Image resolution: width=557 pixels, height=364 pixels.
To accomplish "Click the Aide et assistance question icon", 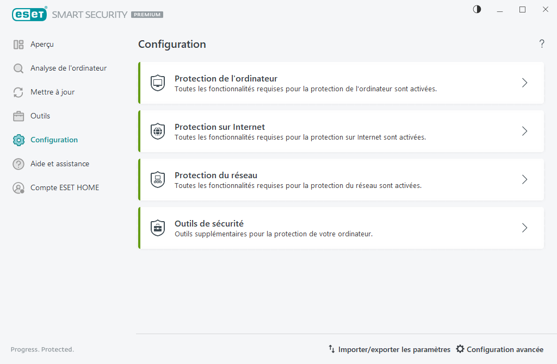I will tap(18, 164).
